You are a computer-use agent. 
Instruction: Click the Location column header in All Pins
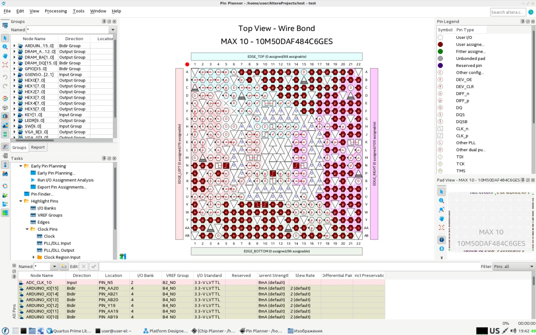click(113, 276)
